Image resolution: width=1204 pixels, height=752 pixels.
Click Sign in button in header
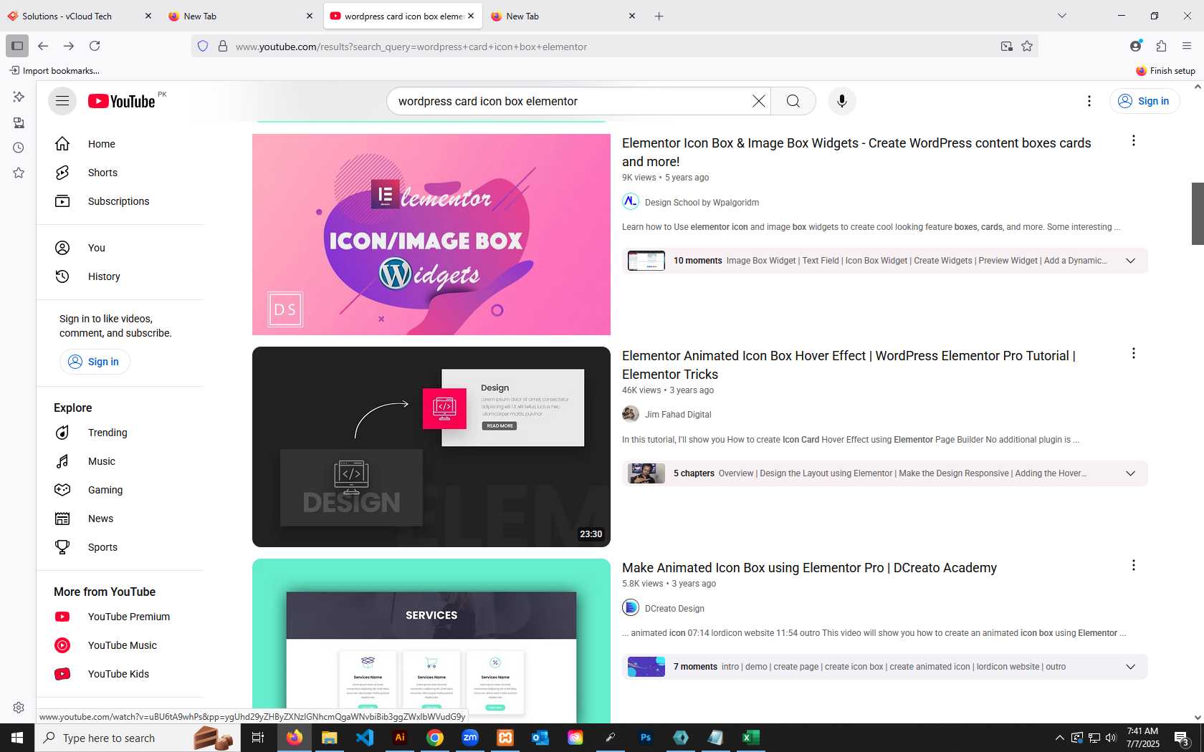coord(1145,101)
